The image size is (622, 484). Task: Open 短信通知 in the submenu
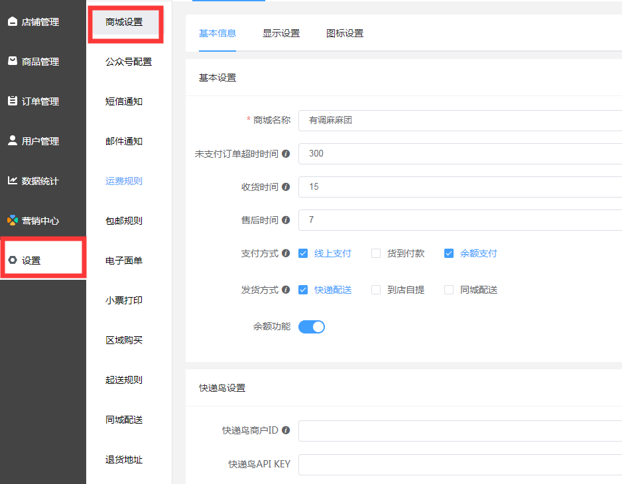tap(124, 101)
